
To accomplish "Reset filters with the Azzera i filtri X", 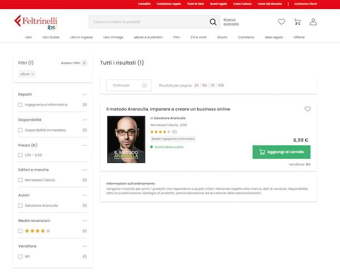I will (x=84, y=63).
